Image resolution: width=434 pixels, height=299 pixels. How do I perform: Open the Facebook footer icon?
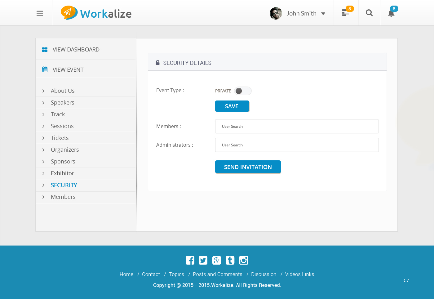(190, 260)
